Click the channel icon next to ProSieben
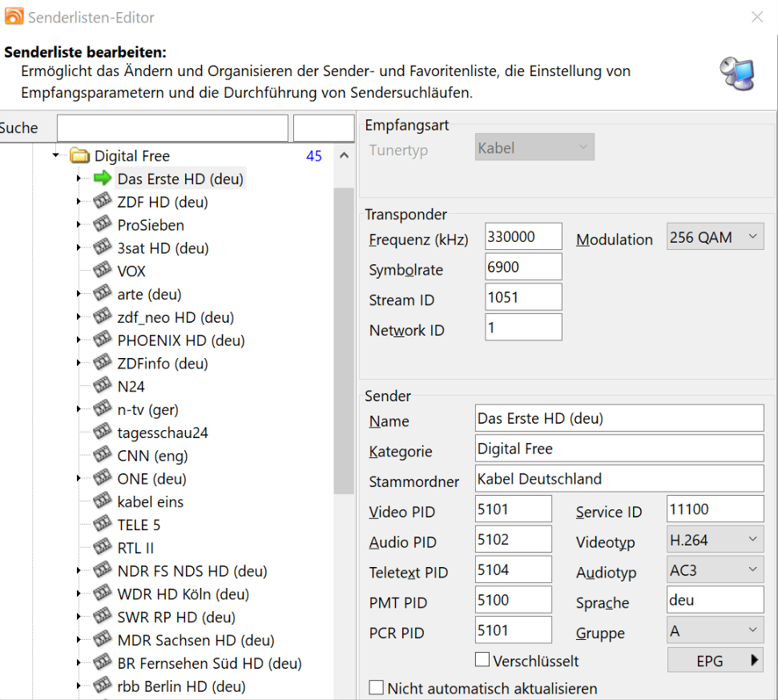 103,224
